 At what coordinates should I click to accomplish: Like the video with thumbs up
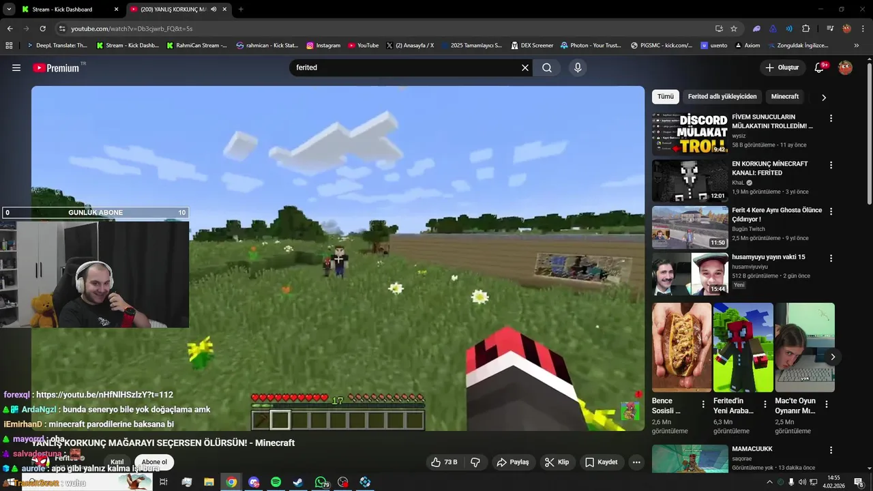tap(444, 462)
